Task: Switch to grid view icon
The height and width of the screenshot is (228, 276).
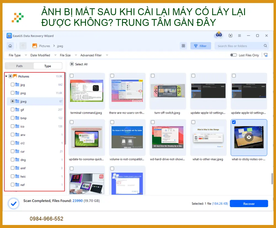Action: click(x=183, y=46)
